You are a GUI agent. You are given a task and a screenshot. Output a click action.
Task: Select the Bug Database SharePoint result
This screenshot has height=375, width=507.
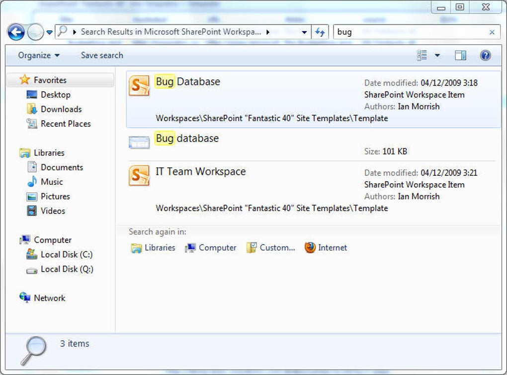313,99
